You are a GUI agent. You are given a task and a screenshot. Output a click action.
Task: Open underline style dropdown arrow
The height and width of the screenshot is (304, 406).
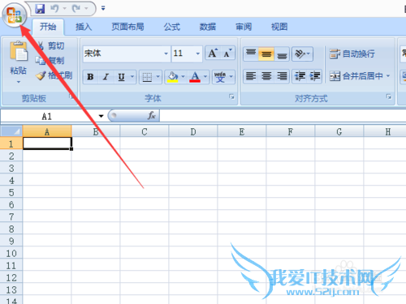pyautogui.click(x=132, y=77)
